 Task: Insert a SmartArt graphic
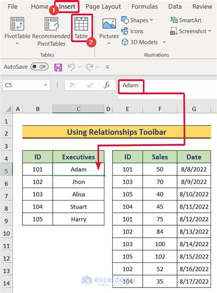point(185,20)
